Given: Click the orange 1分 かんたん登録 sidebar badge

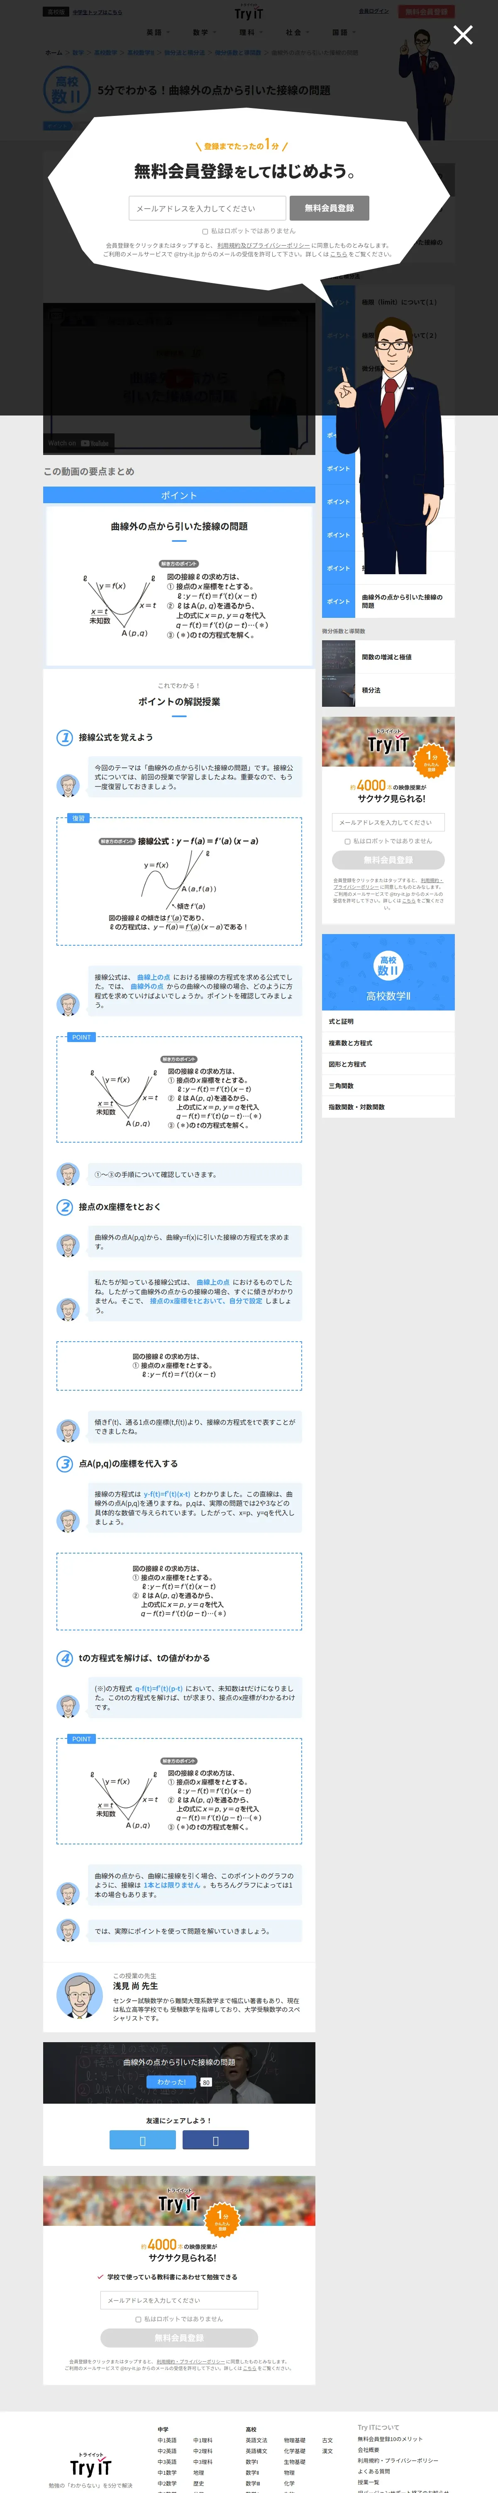Looking at the screenshot, I should pyautogui.click(x=431, y=761).
